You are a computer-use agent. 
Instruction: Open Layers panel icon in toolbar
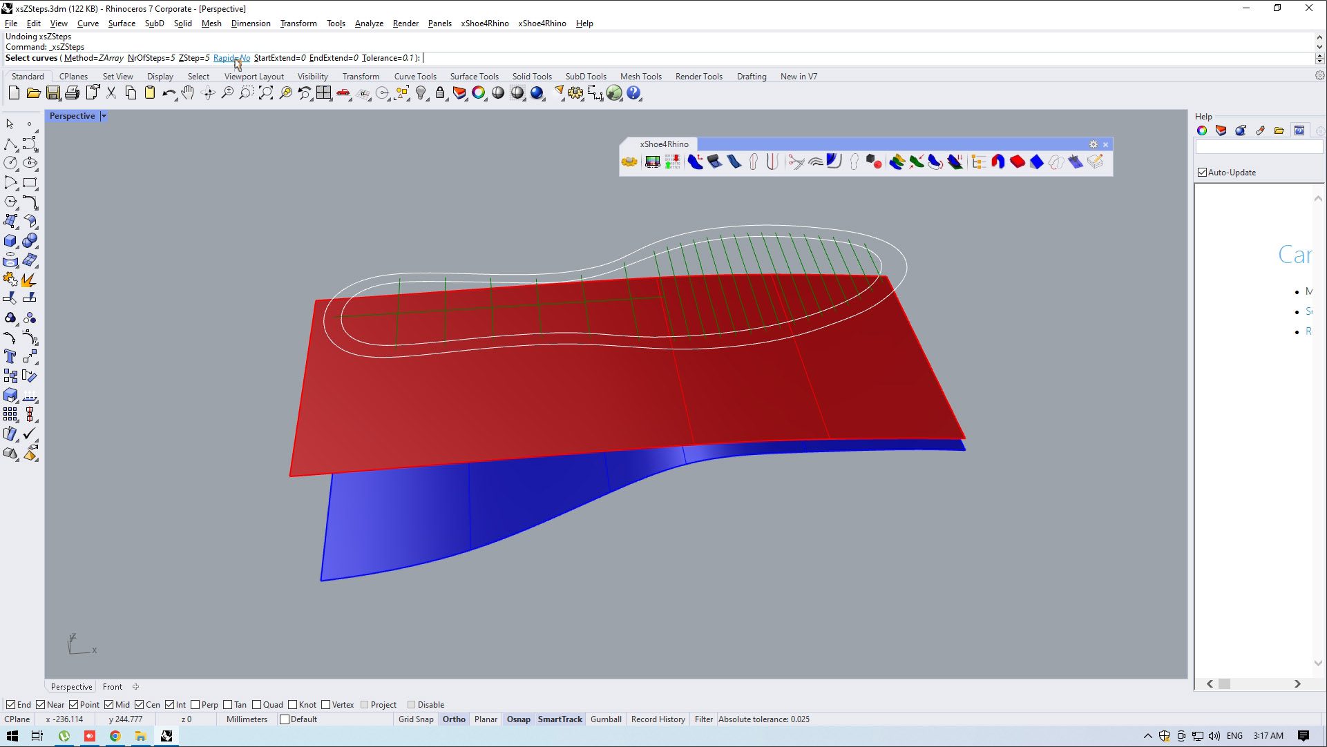coord(459,93)
